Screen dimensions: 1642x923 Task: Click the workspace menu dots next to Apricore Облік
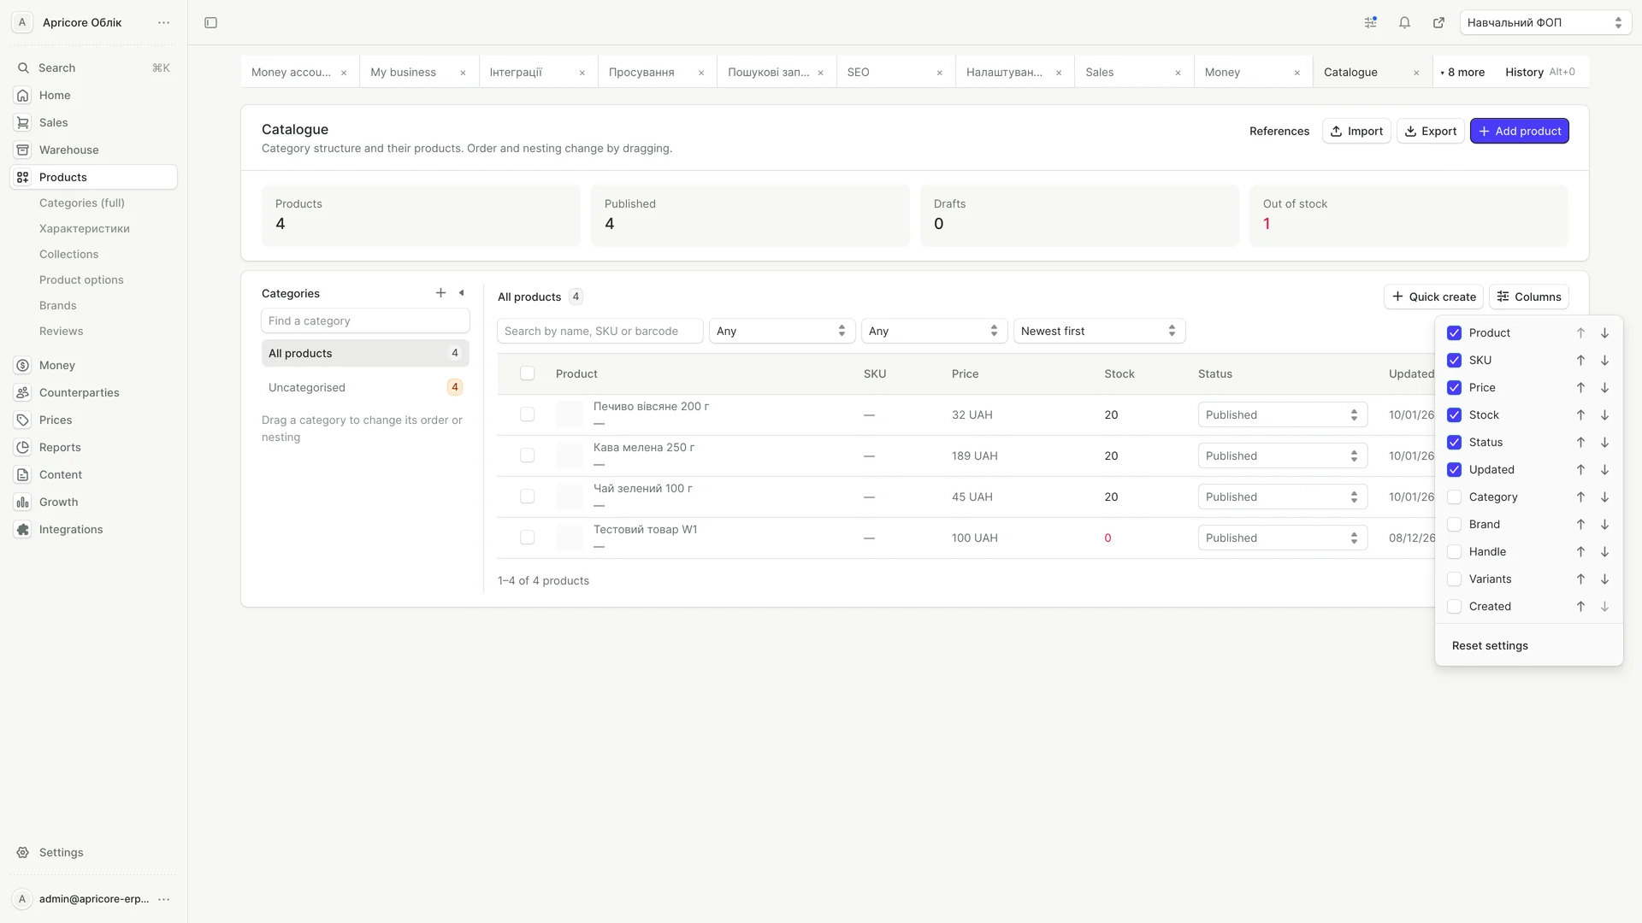click(163, 23)
